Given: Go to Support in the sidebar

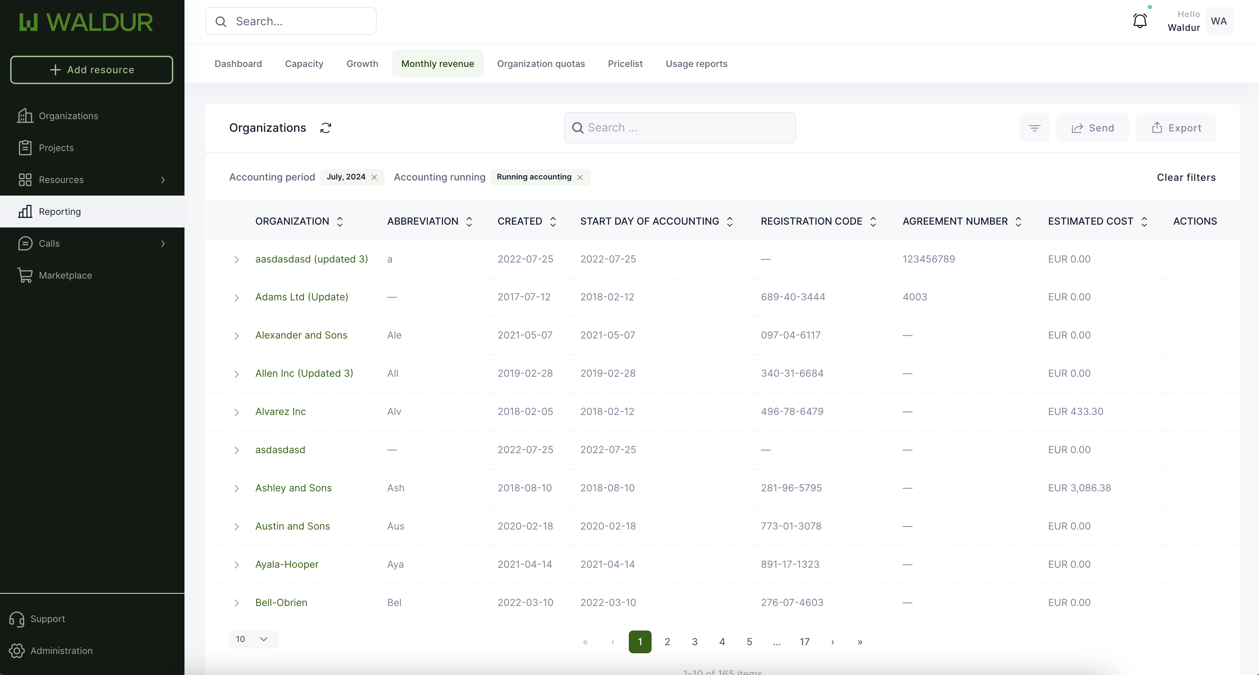Looking at the screenshot, I should 47,619.
